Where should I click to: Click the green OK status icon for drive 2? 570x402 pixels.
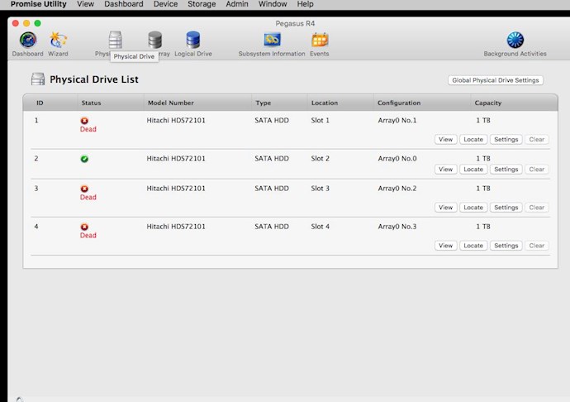(84, 159)
